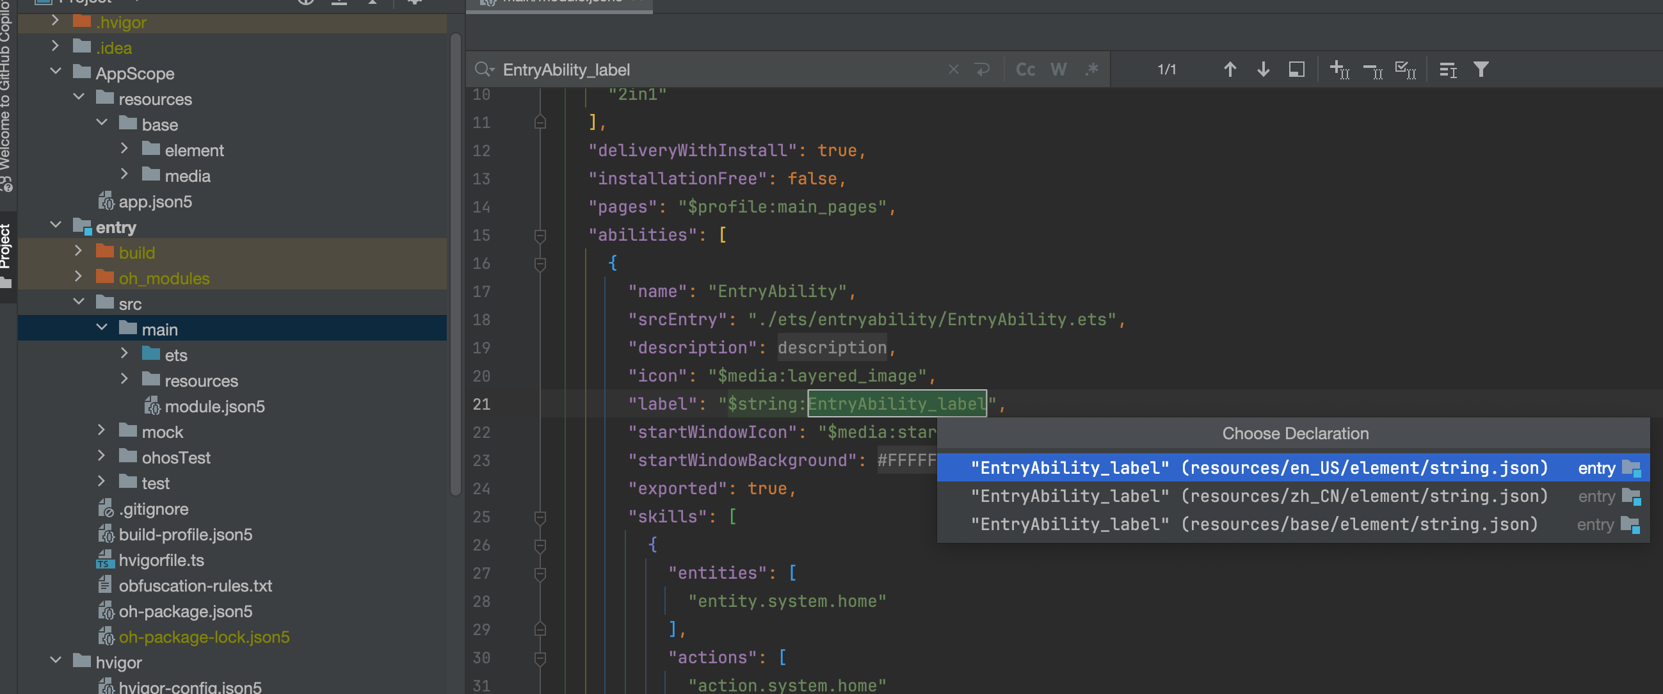The image size is (1663, 694).
Task: Expand the ohosTest folder
Action: coord(101,456)
